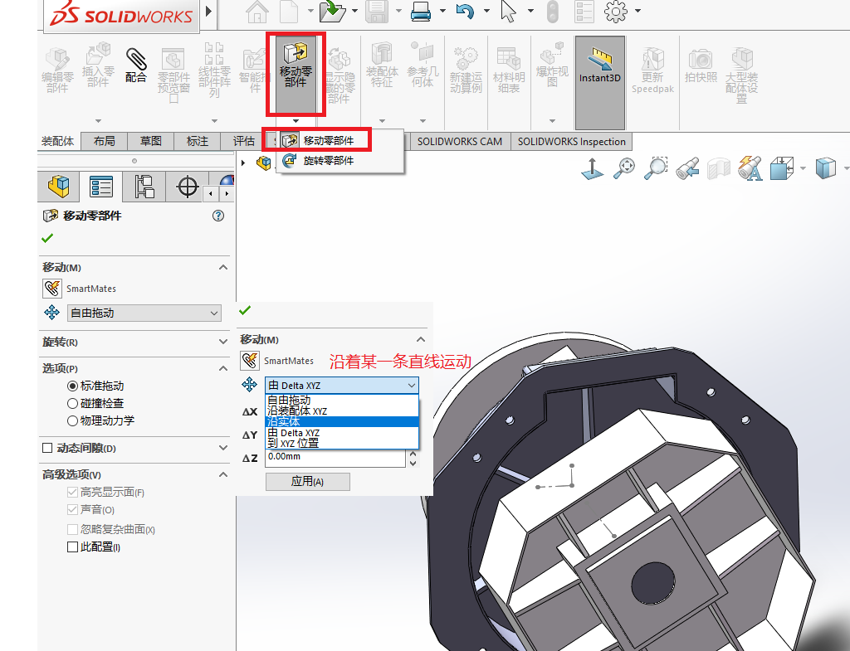The width and height of the screenshot is (850, 651).
Task: Switch to the 布局 tab
Action: tap(104, 141)
